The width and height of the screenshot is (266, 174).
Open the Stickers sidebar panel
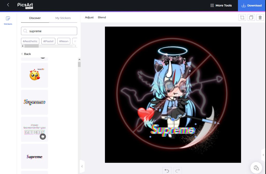tap(8, 21)
